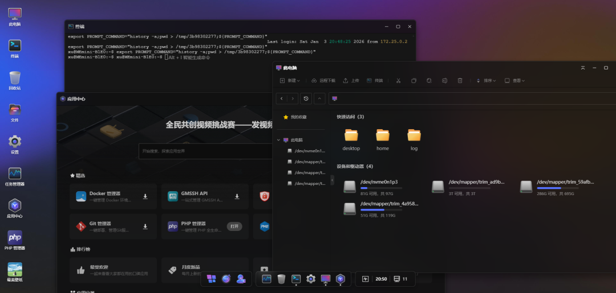
Task: Click 远程下载 in the file manager toolbar
Action: (323, 80)
